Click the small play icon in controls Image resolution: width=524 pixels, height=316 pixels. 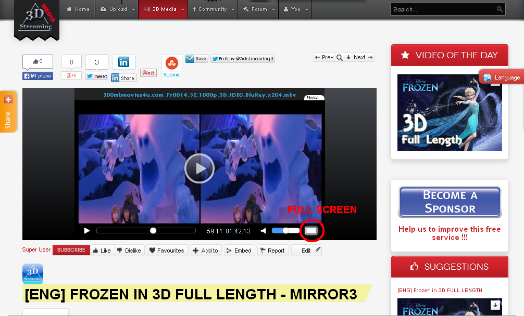pyautogui.click(x=86, y=231)
